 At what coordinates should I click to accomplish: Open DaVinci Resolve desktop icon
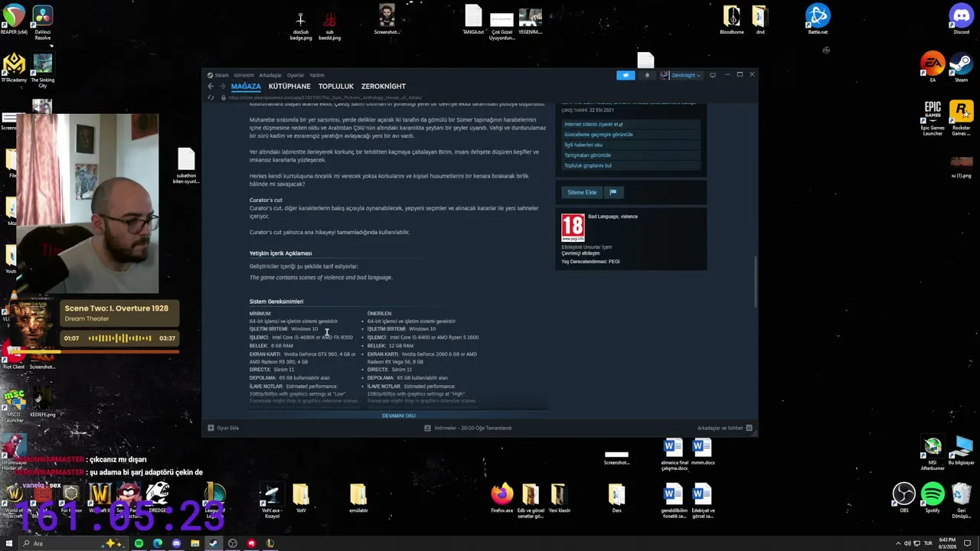pyautogui.click(x=43, y=22)
